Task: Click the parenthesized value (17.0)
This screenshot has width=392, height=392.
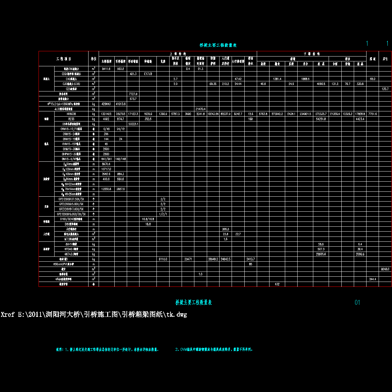Action: 148,74
